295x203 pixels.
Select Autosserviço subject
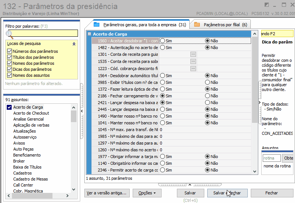coord(25,137)
